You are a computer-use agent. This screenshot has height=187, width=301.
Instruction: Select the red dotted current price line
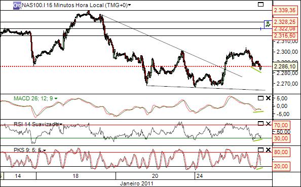136,66
